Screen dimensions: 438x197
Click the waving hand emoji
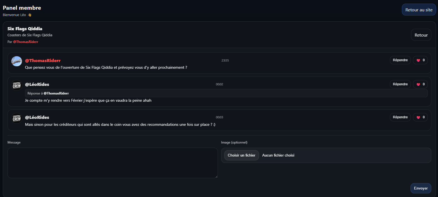[30, 15]
